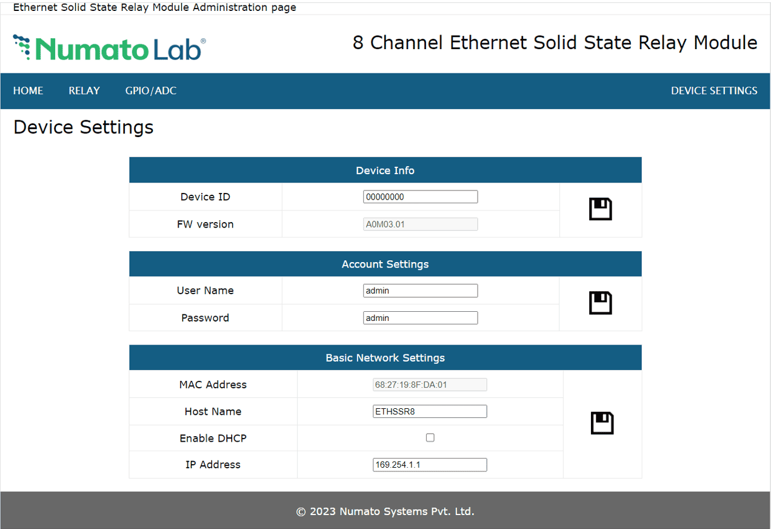This screenshot has width=771, height=529.
Task: Select the DEVICE SETTINGS menu item
Action: click(714, 90)
